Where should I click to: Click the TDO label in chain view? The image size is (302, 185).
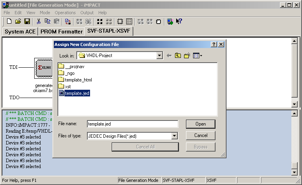15,98
